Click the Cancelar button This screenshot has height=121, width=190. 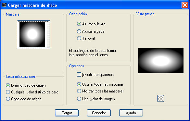(99, 113)
